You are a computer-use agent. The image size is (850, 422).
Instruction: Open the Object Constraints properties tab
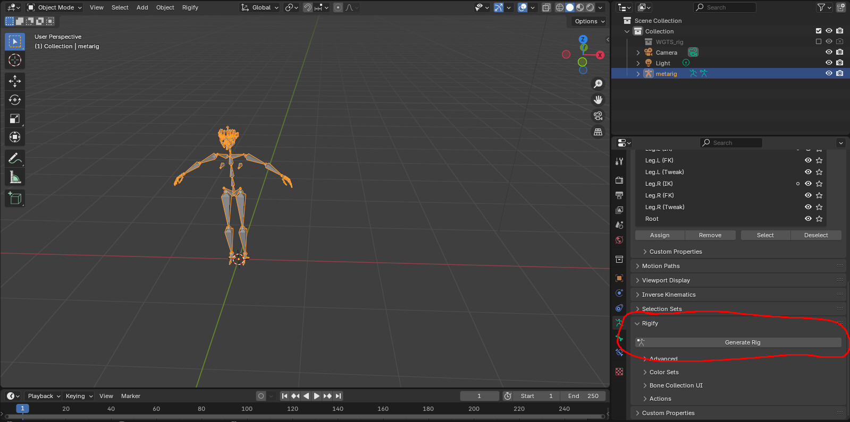coord(619,308)
